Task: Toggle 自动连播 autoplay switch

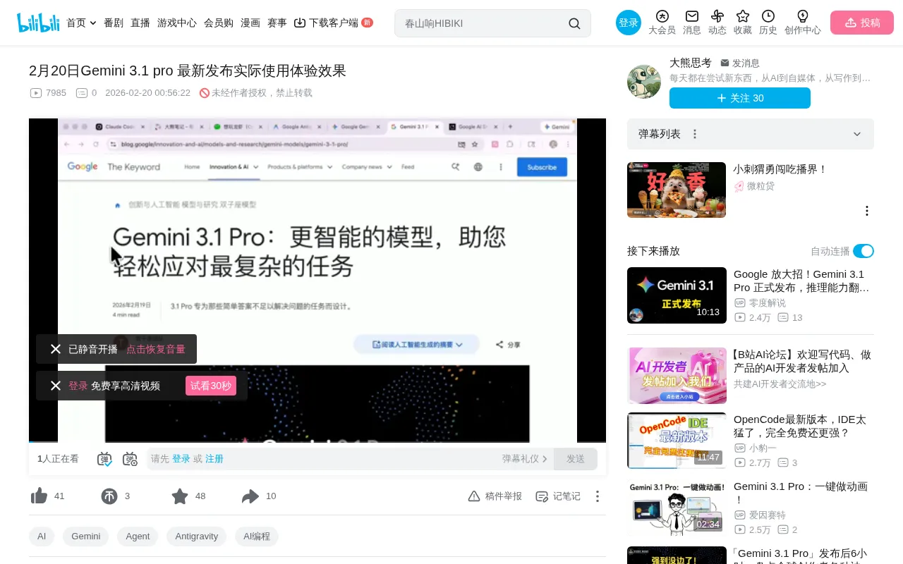Action: [863, 251]
